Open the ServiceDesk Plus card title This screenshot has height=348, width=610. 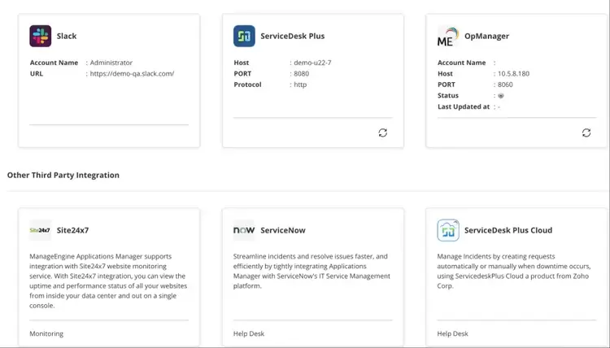[292, 36]
